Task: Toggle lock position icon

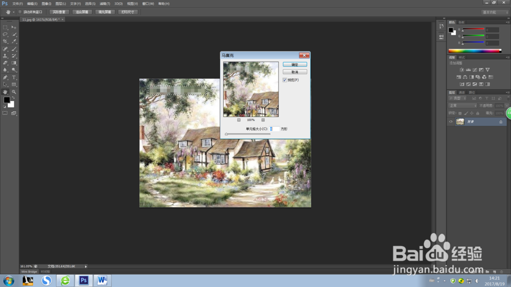Action: pyautogui.click(x=472, y=113)
